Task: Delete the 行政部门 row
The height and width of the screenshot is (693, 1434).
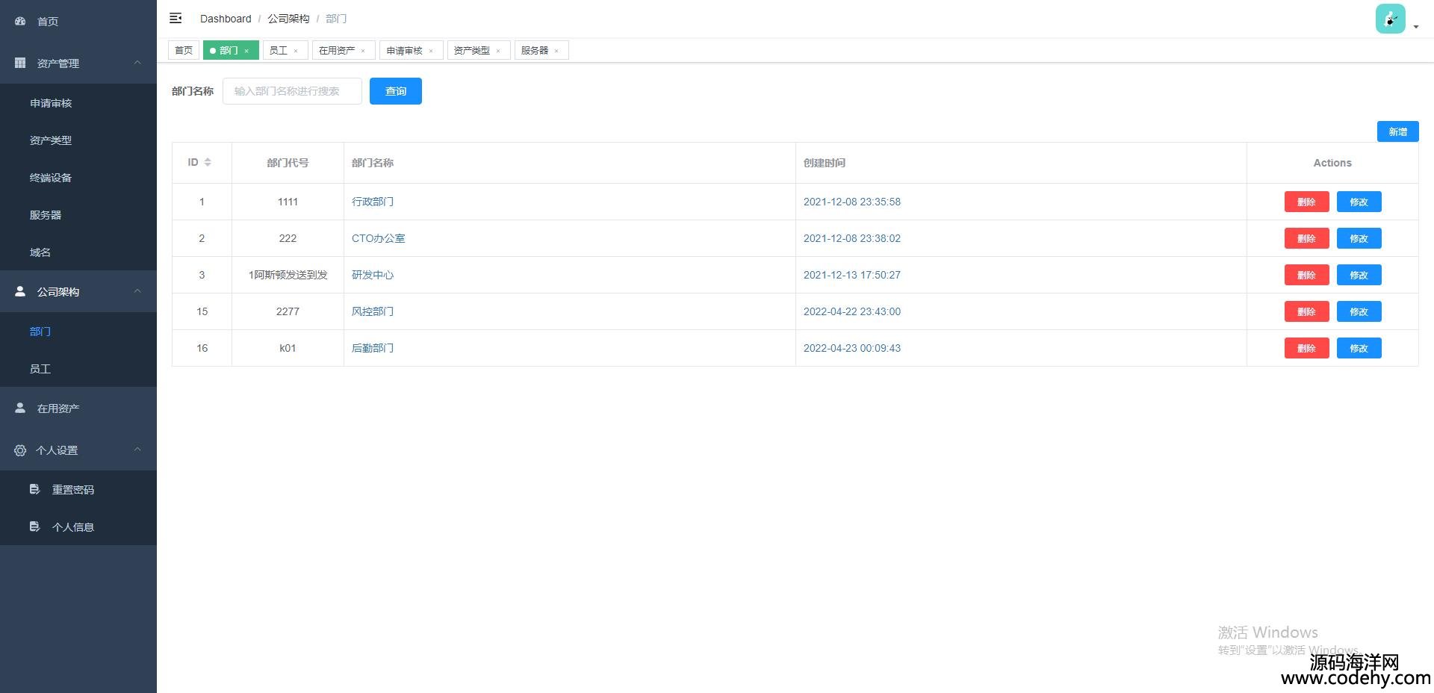Action: (1306, 202)
